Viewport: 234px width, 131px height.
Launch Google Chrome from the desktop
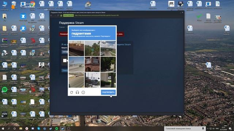33,5
